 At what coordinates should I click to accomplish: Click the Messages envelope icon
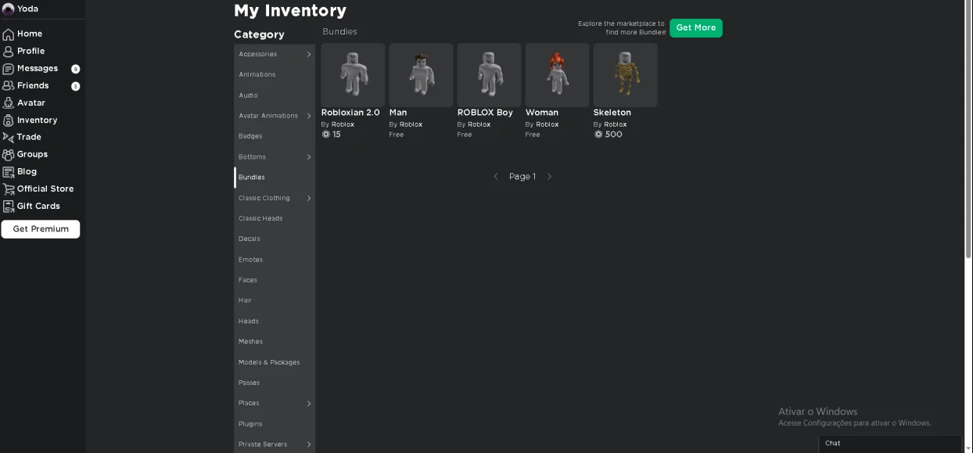tap(9, 69)
